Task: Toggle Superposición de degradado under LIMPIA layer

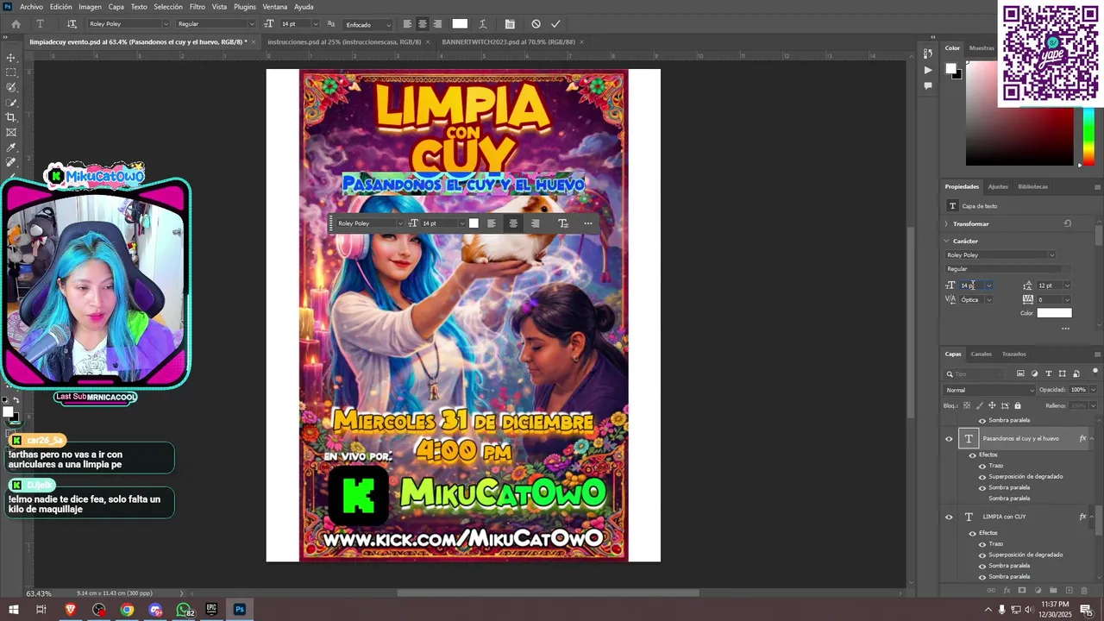Action: coord(982,555)
